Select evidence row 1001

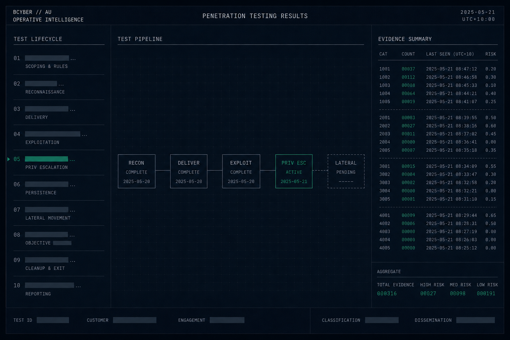438,69
